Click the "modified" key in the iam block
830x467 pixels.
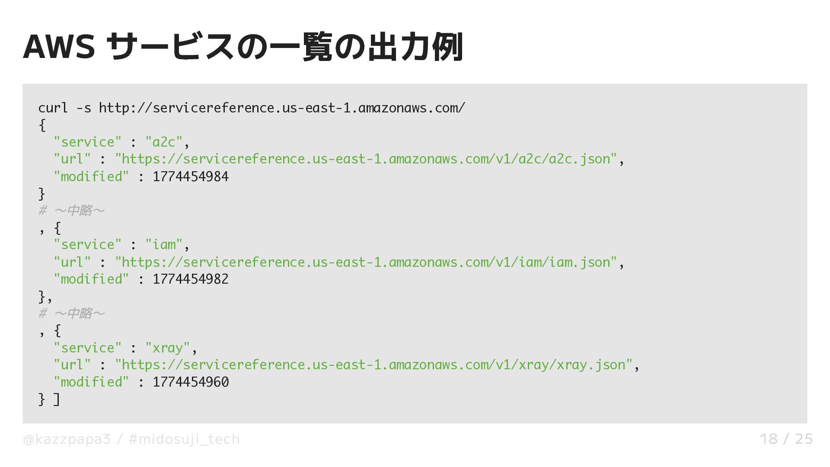(91, 279)
